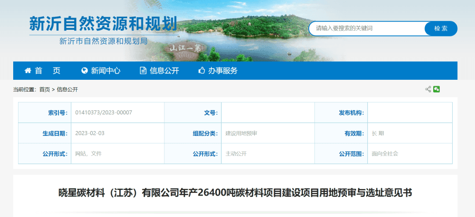Click the green WeChat share icon
This screenshot has height=217, width=475.
click(x=436, y=89)
